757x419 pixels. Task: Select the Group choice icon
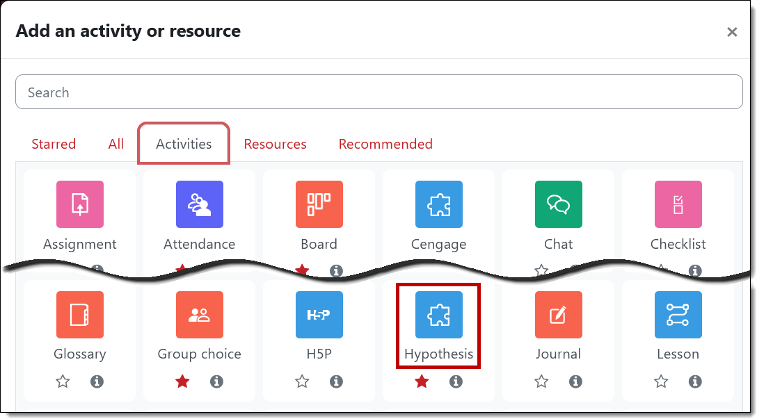(199, 315)
